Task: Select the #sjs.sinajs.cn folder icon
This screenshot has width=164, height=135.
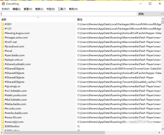Action: click(x=3, y=86)
